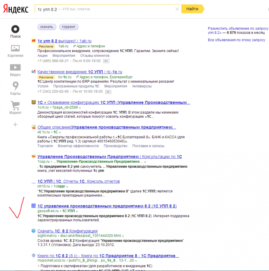
Task: Expand dropdown arrow after v8.1c.ru URL
Action: click(60, 133)
